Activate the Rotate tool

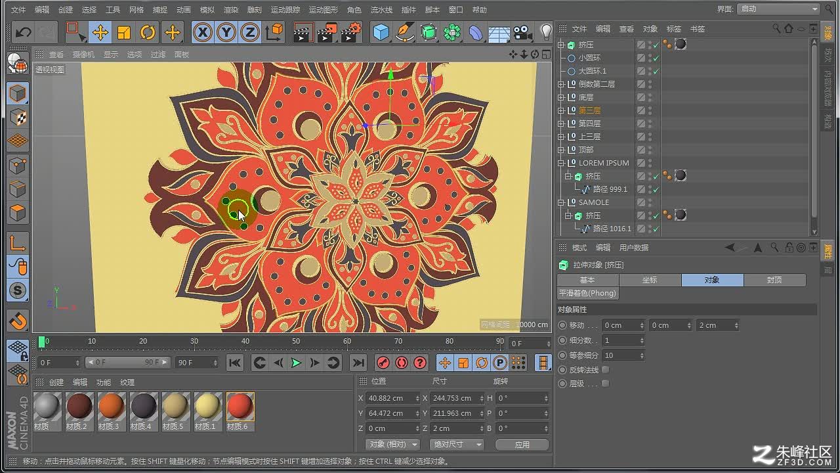[148, 32]
